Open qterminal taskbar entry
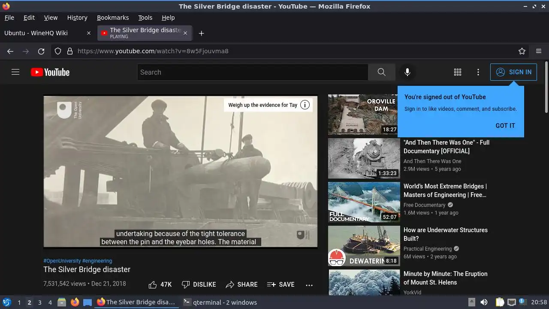 220,302
